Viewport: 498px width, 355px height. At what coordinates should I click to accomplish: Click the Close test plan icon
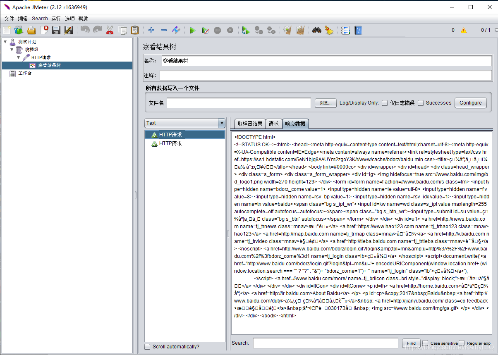point(44,30)
